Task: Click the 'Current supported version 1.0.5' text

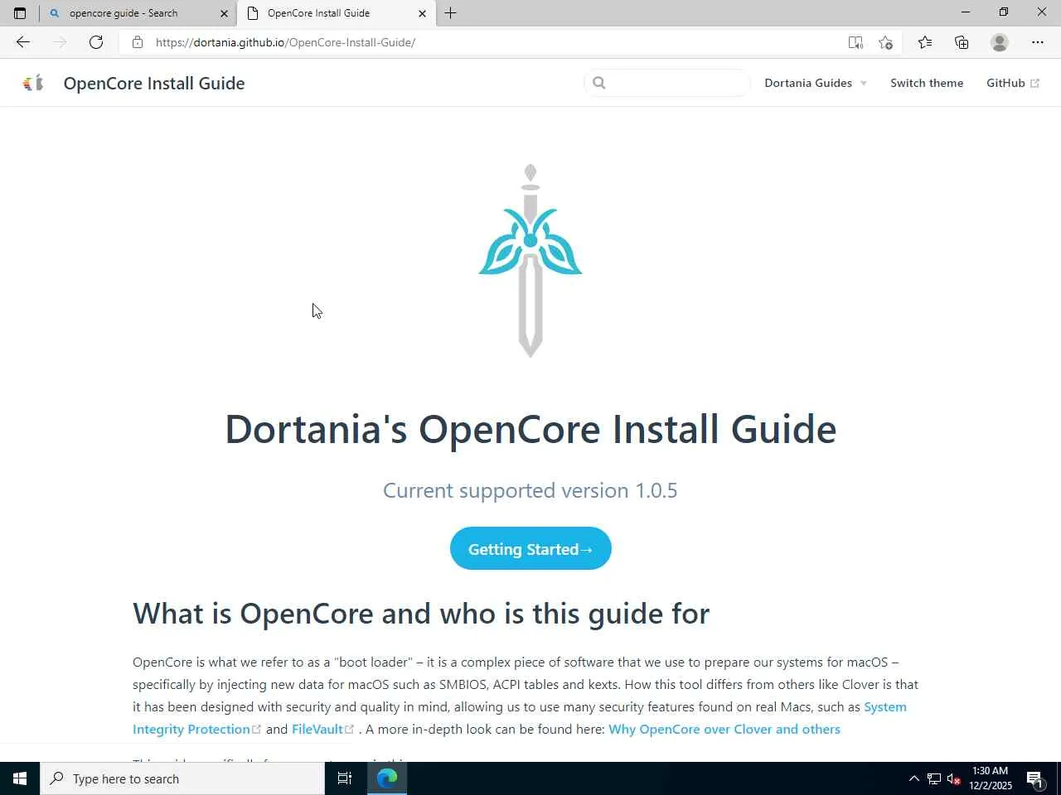Action: (x=530, y=490)
